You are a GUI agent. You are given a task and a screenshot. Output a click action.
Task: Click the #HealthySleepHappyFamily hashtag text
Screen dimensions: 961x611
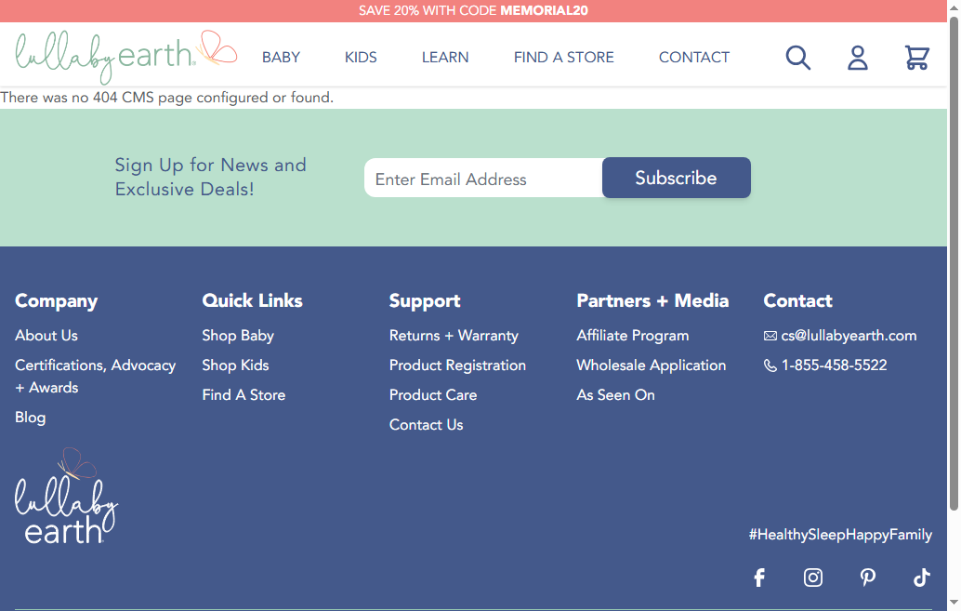pyautogui.click(x=840, y=535)
